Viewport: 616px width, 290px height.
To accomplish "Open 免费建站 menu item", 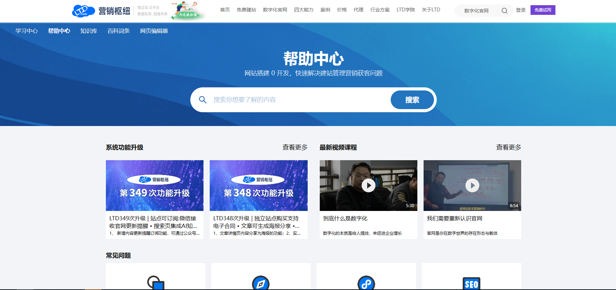I will point(246,10).
